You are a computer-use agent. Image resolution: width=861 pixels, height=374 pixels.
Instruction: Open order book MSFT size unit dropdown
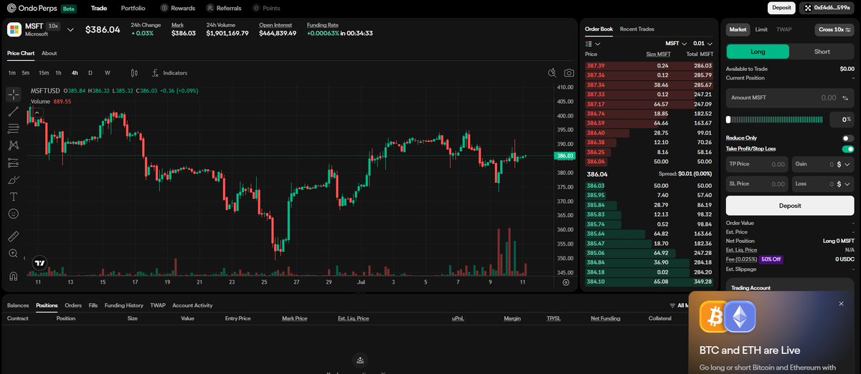[x=676, y=44]
